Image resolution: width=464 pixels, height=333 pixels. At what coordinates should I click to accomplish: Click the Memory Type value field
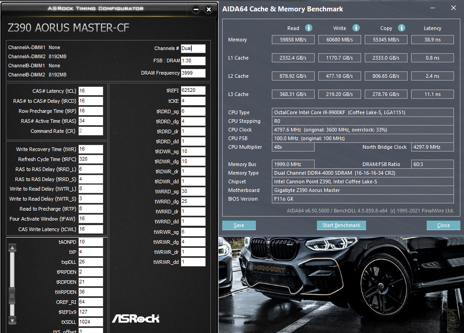(x=363, y=173)
